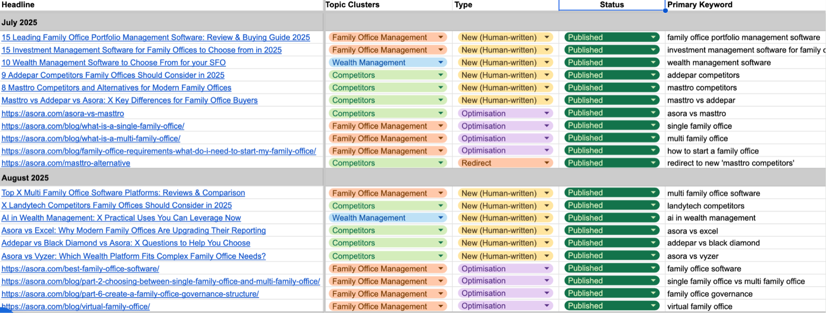Expand Type dropdown for 'Top X Multi Family Office' row
The height and width of the screenshot is (313, 826).
click(x=547, y=193)
